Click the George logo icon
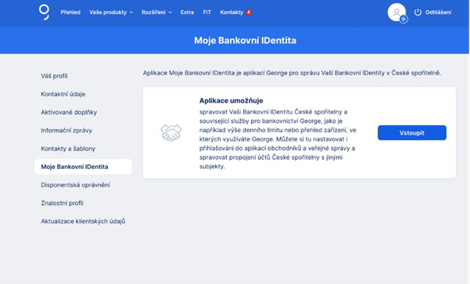 44,12
